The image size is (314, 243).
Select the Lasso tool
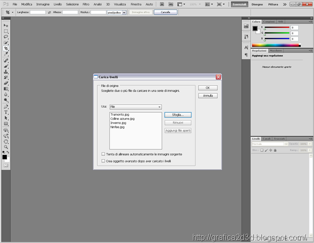click(x=6, y=37)
